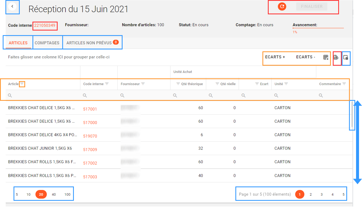Open the Unité column filter
The height and width of the screenshot is (207, 362).
(x=286, y=84)
